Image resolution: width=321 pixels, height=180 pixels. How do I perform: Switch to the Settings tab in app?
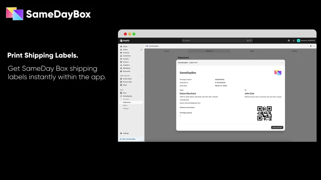pos(295,51)
